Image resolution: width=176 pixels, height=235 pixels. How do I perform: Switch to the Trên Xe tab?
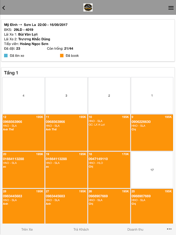pyautogui.click(x=27, y=229)
